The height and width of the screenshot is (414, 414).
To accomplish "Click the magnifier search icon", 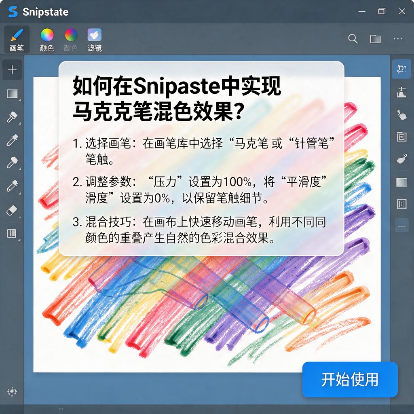I will [x=353, y=39].
